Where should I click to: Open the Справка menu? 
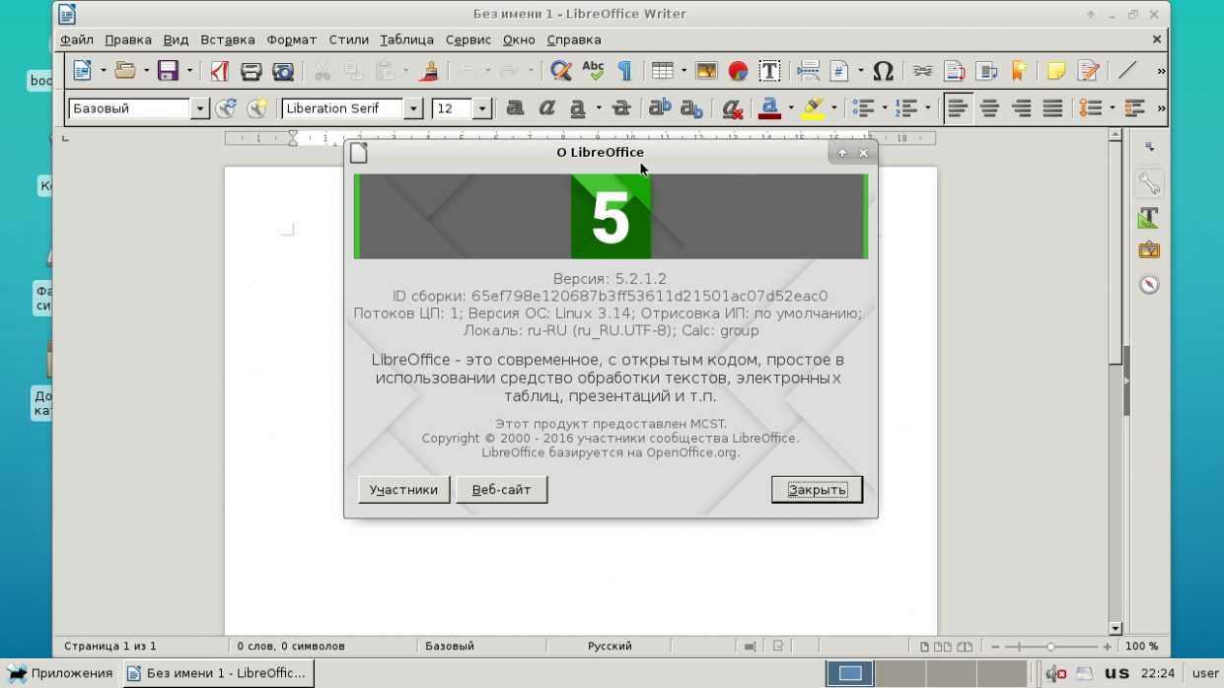click(574, 39)
